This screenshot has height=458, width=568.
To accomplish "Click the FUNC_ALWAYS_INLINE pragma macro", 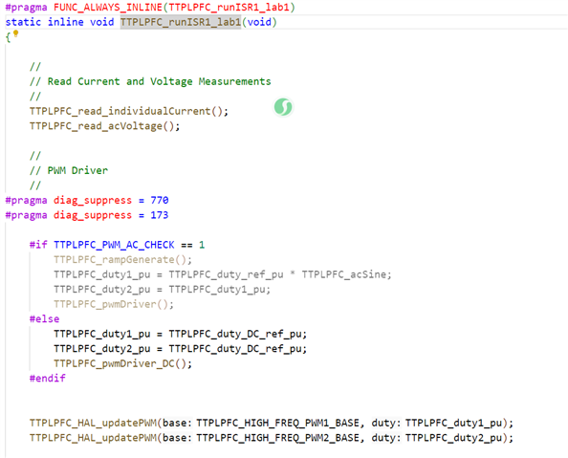I will pyautogui.click(x=108, y=8).
